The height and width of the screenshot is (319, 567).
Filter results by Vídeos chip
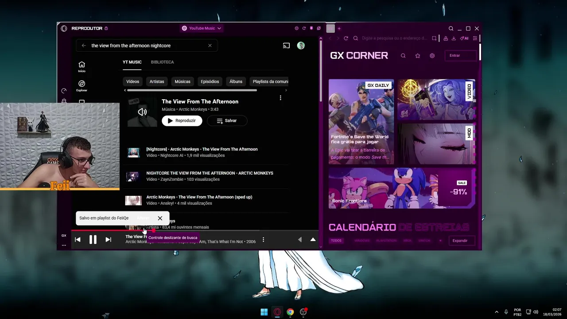pos(132,82)
